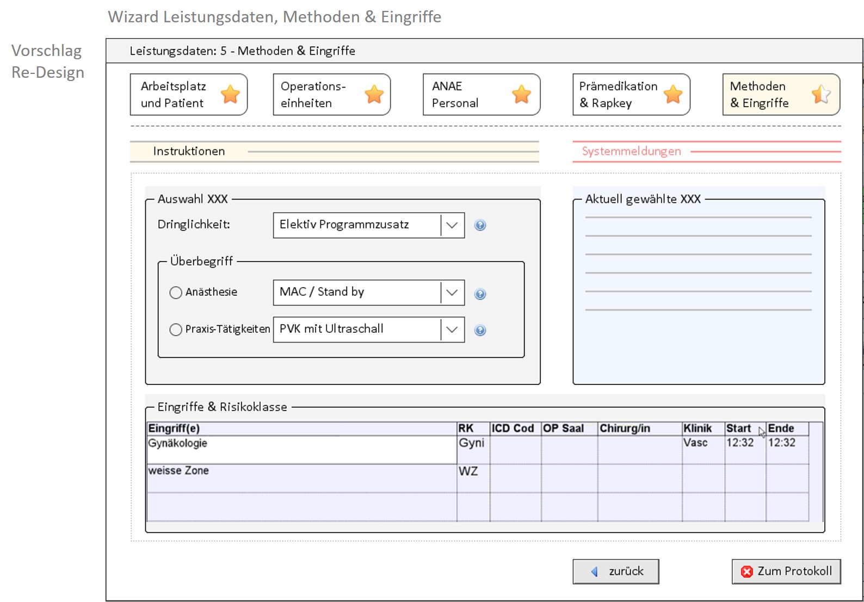
Task: Open help icon beside PVK mit Ultraschall
Action: [x=480, y=331]
